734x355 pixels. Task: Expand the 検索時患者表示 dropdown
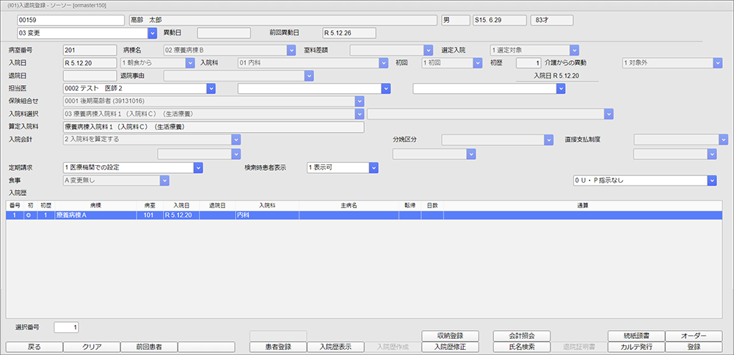(373, 167)
